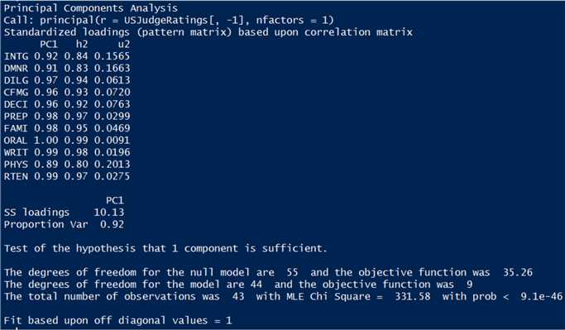Click the DMNR row label

[16, 68]
